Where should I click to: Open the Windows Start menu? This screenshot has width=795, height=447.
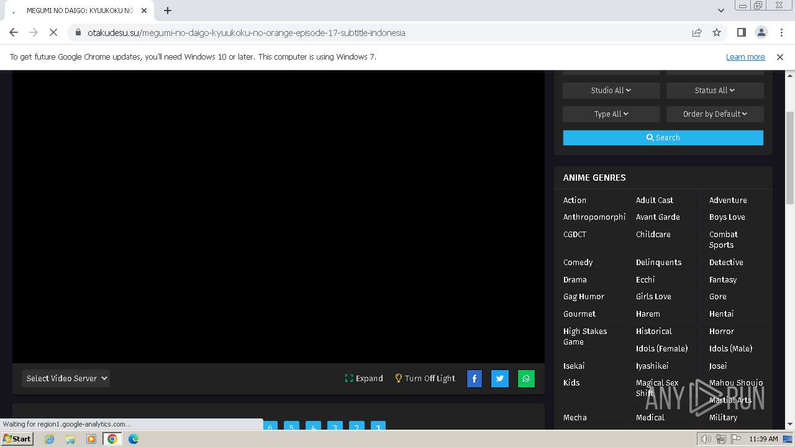click(17, 438)
